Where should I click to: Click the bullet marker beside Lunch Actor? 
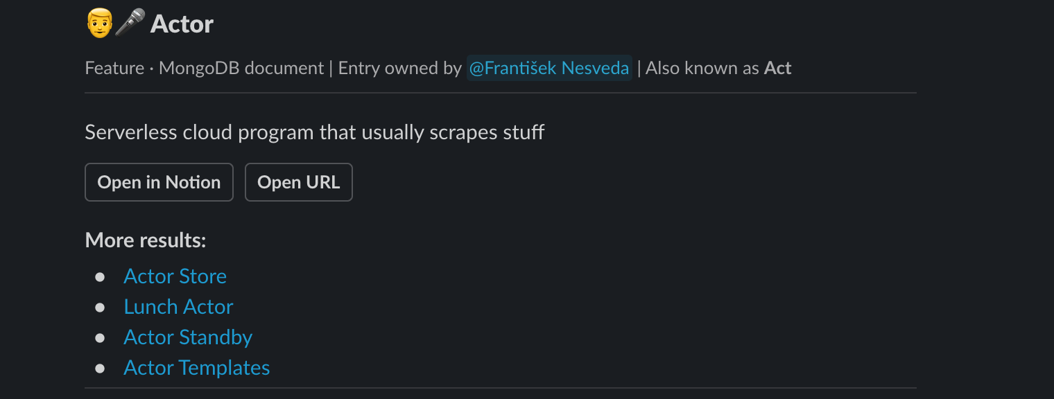[x=101, y=307]
